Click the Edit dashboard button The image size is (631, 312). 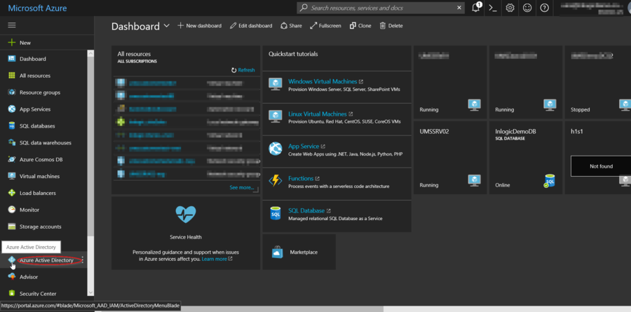click(x=251, y=26)
